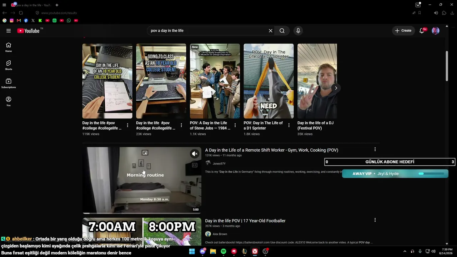Mute tab audio via speaker icon

[x=436, y=13]
